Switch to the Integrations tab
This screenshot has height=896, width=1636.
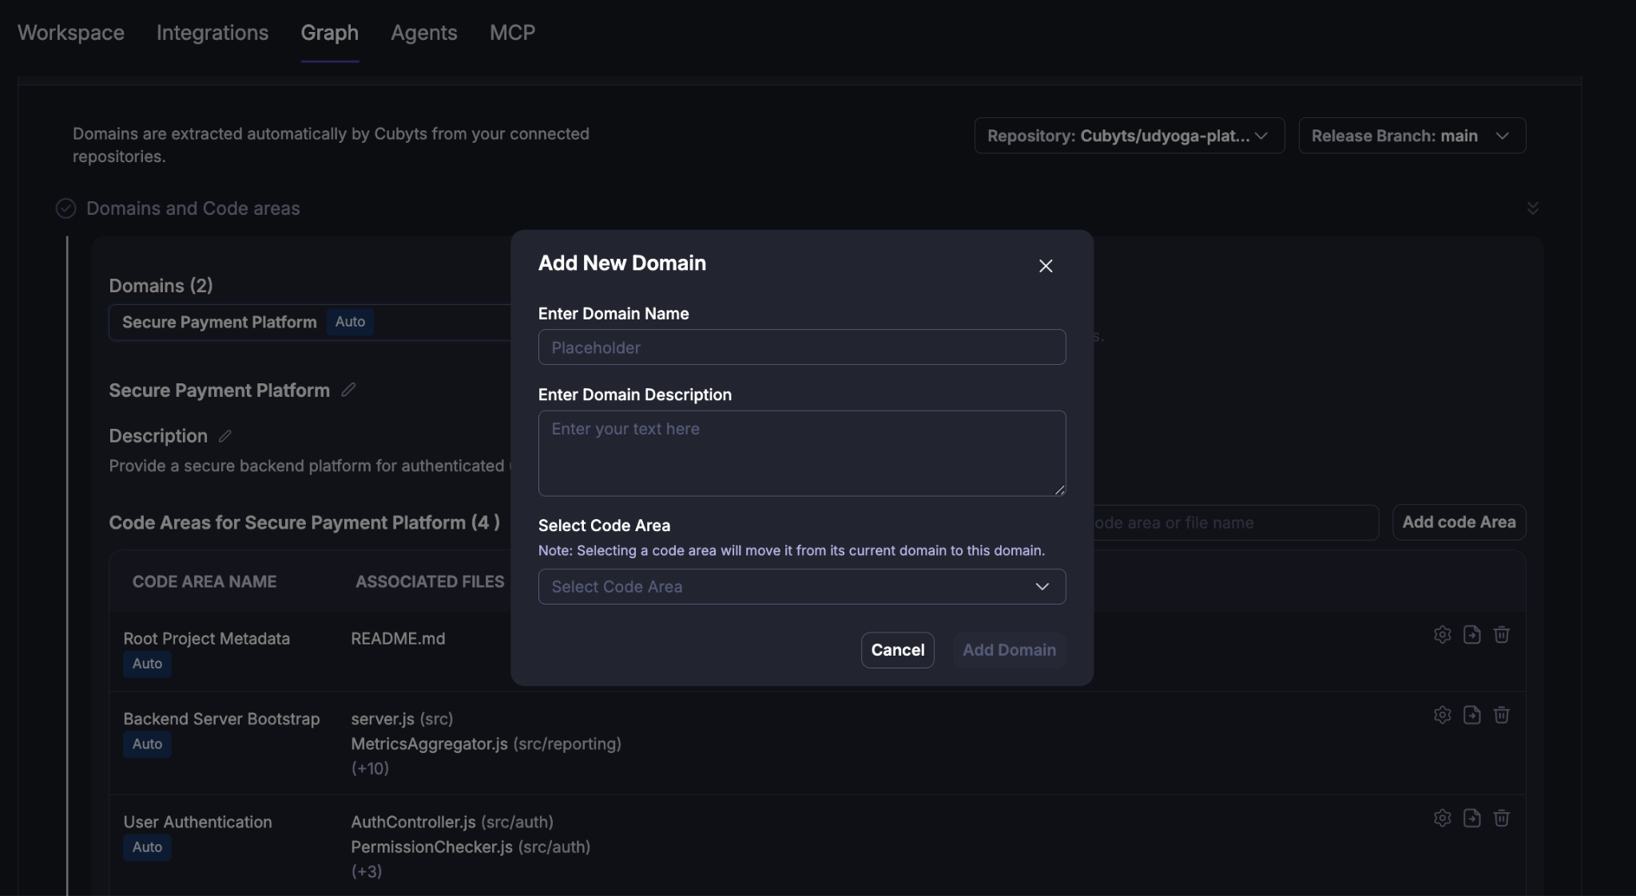coord(212,33)
